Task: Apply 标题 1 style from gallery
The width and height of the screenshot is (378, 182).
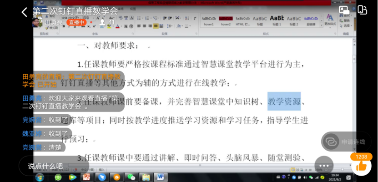Action: (x=277, y=21)
